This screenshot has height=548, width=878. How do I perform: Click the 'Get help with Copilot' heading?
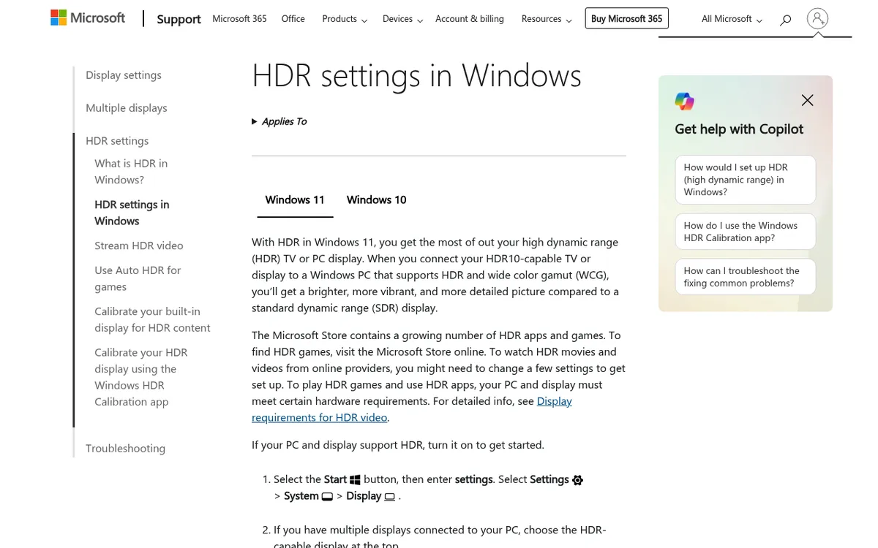coord(739,129)
